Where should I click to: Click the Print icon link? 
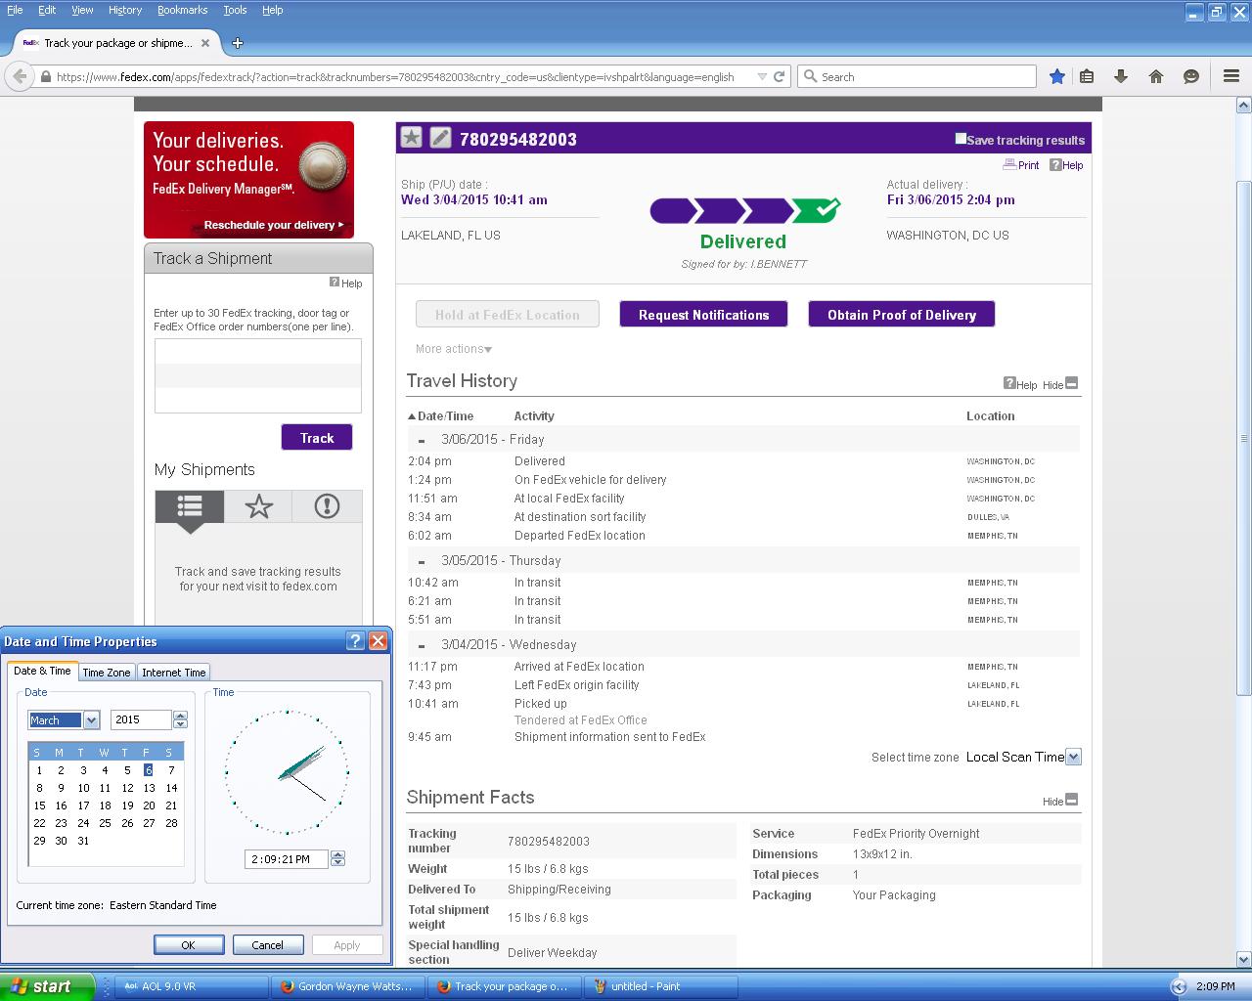click(x=1021, y=165)
